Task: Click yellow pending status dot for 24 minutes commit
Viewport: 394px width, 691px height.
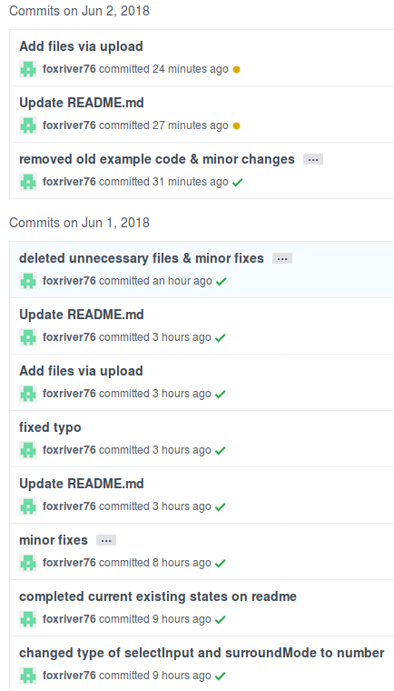Action: click(236, 70)
